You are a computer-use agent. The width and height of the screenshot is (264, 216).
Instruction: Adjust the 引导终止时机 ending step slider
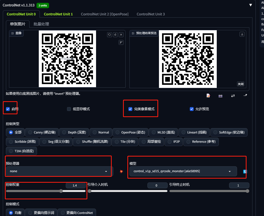click(x=209, y=191)
